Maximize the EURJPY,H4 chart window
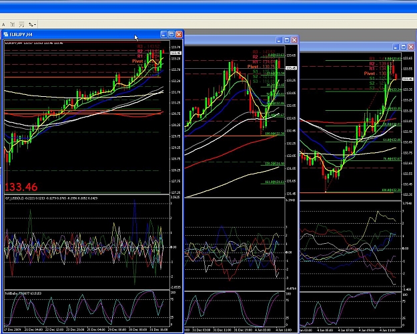 pyautogui.click(x=171, y=34)
